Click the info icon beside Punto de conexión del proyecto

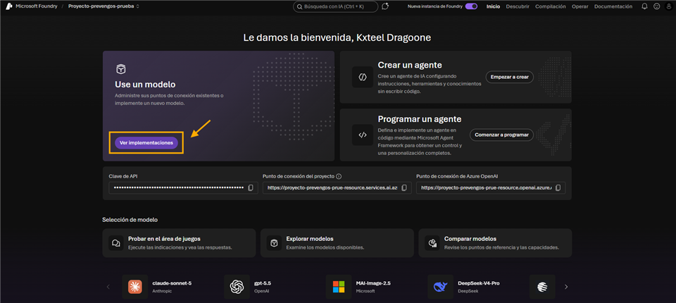click(x=339, y=177)
